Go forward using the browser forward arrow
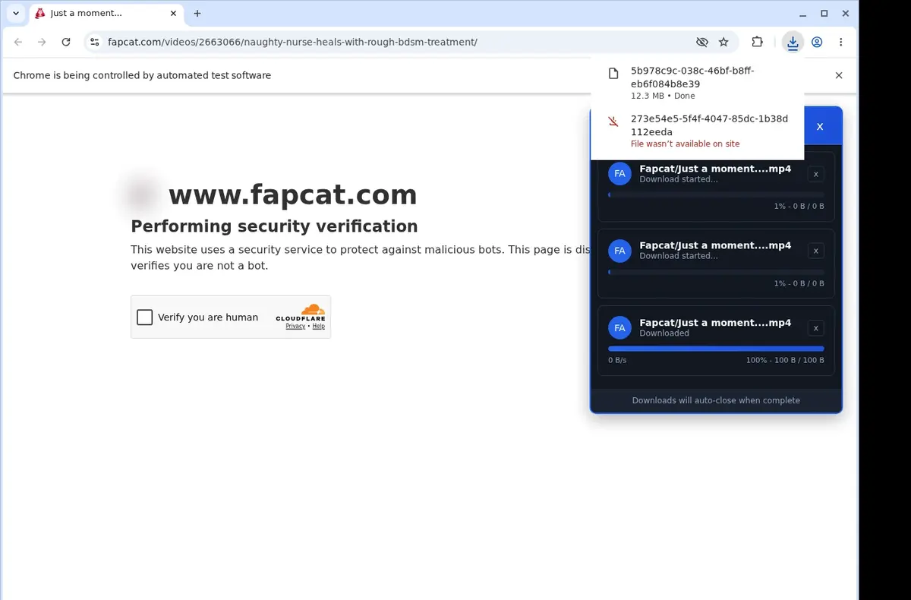This screenshot has width=911, height=600. pos(42,43)
